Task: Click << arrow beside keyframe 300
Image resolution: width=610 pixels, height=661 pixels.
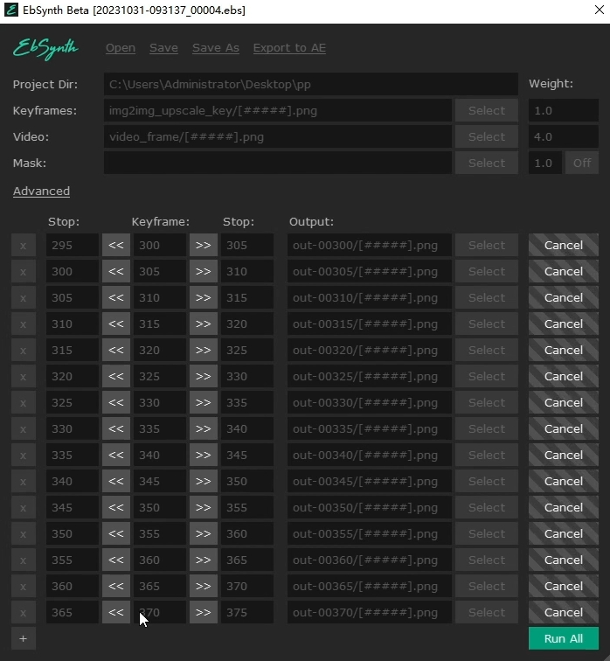Action: pos(116,246)
